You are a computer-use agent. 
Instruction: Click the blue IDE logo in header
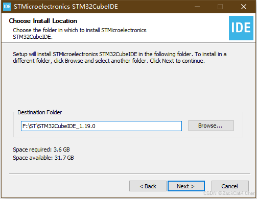pos(241,28)
